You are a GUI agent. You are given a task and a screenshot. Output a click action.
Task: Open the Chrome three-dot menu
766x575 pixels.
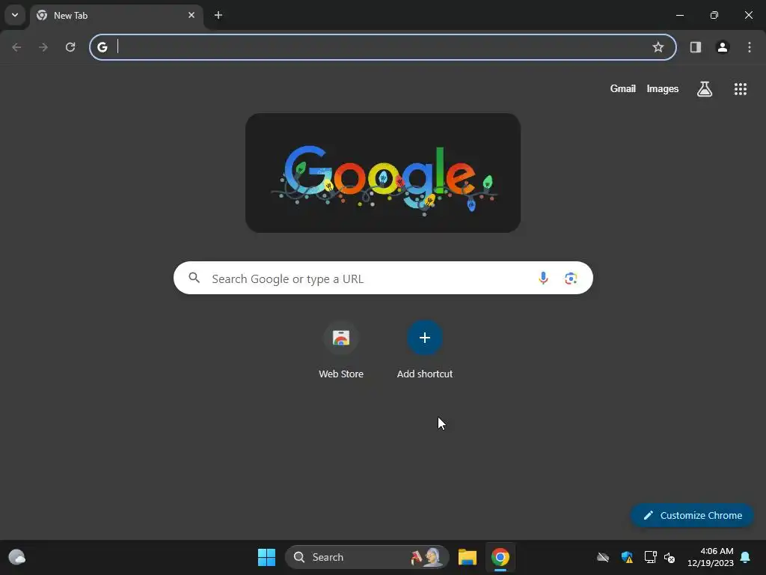click(x=750, y=47)
